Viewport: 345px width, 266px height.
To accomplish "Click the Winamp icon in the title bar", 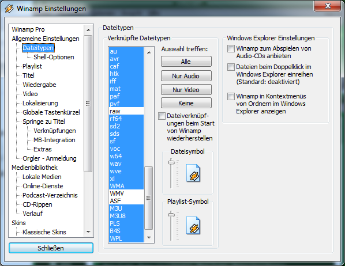I will pyautogui.click(x=9, y=9).
